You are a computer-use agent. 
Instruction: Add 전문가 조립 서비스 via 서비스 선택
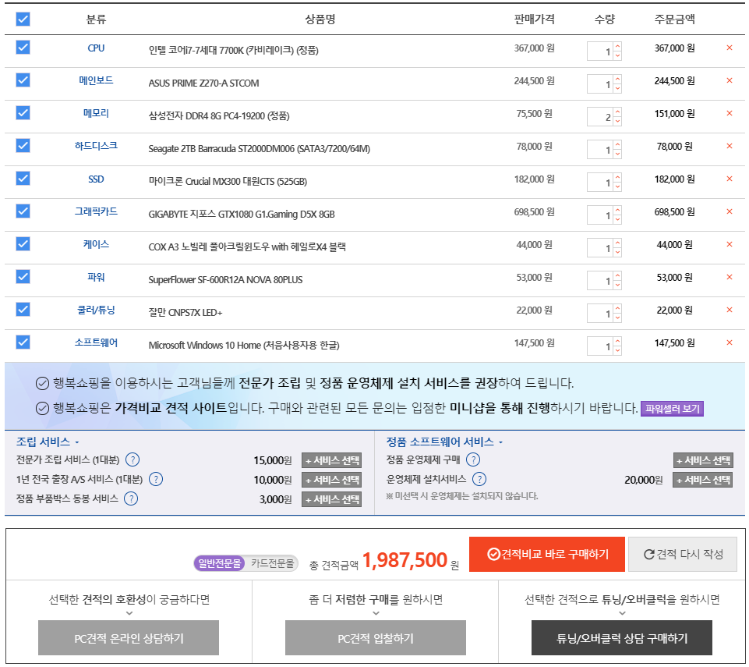click(331, 460)
